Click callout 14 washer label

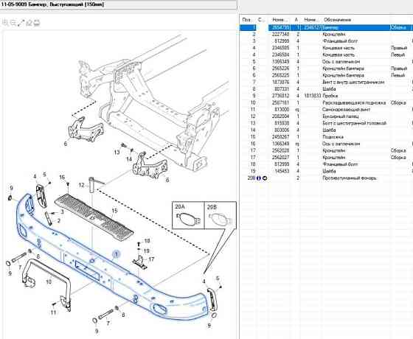(129, 159)
